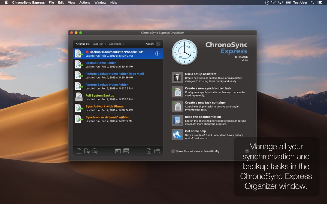
Task: Click the Get some help globe icon
Action: click(177, 135)
